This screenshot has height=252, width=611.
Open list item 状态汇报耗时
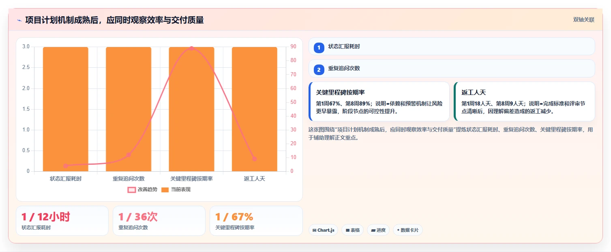(x=452, y=46)
